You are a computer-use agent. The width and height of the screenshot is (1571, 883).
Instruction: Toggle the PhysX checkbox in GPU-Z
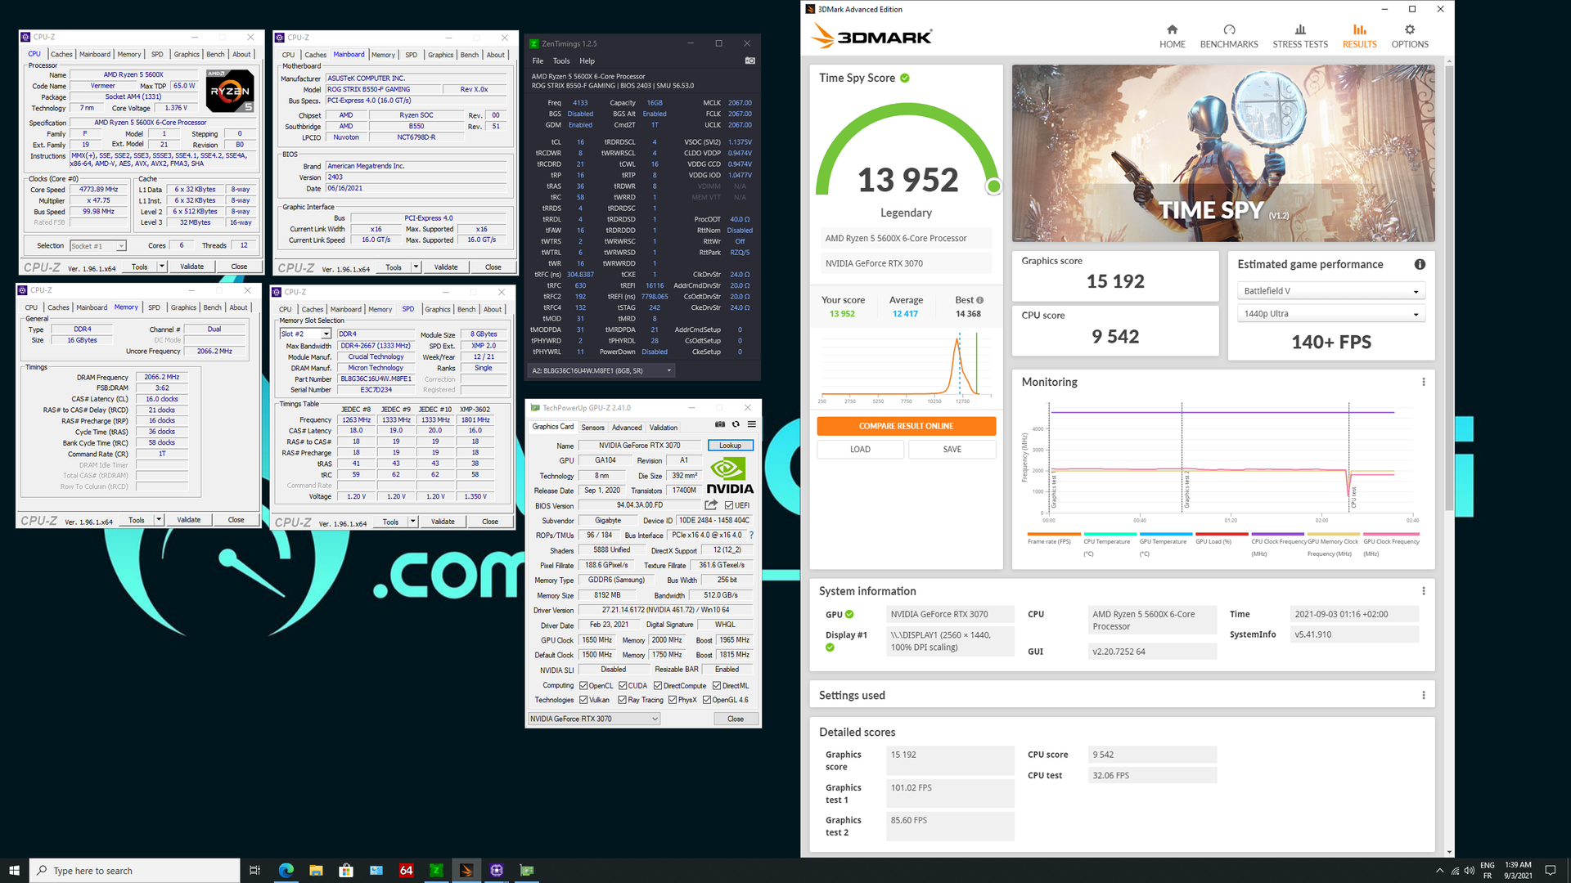tap(673, 700)
